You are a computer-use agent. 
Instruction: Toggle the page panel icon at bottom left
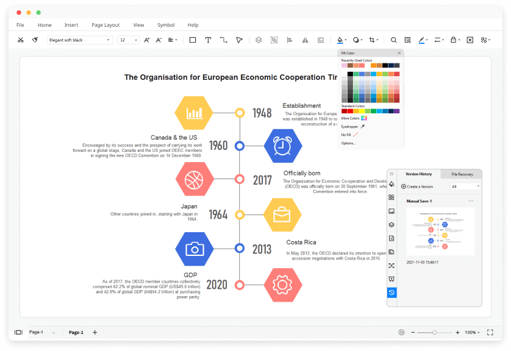point(18,333)
